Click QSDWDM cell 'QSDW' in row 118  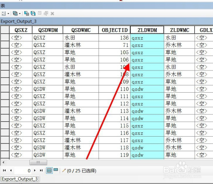(x=48, y=148)
